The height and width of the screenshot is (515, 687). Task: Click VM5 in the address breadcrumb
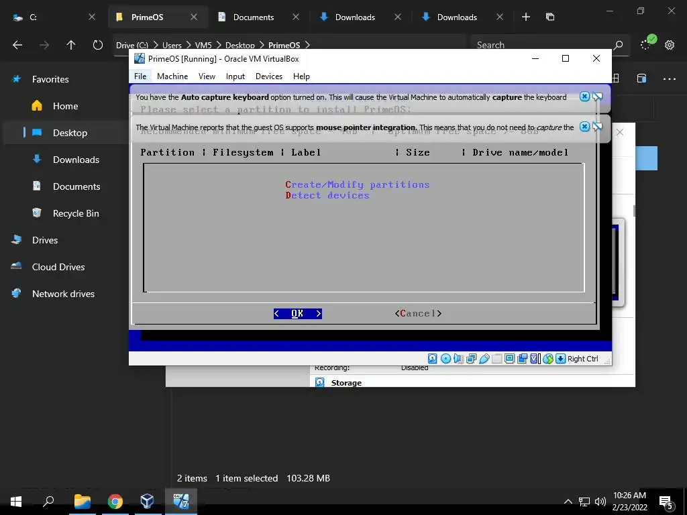pos(203,45)
